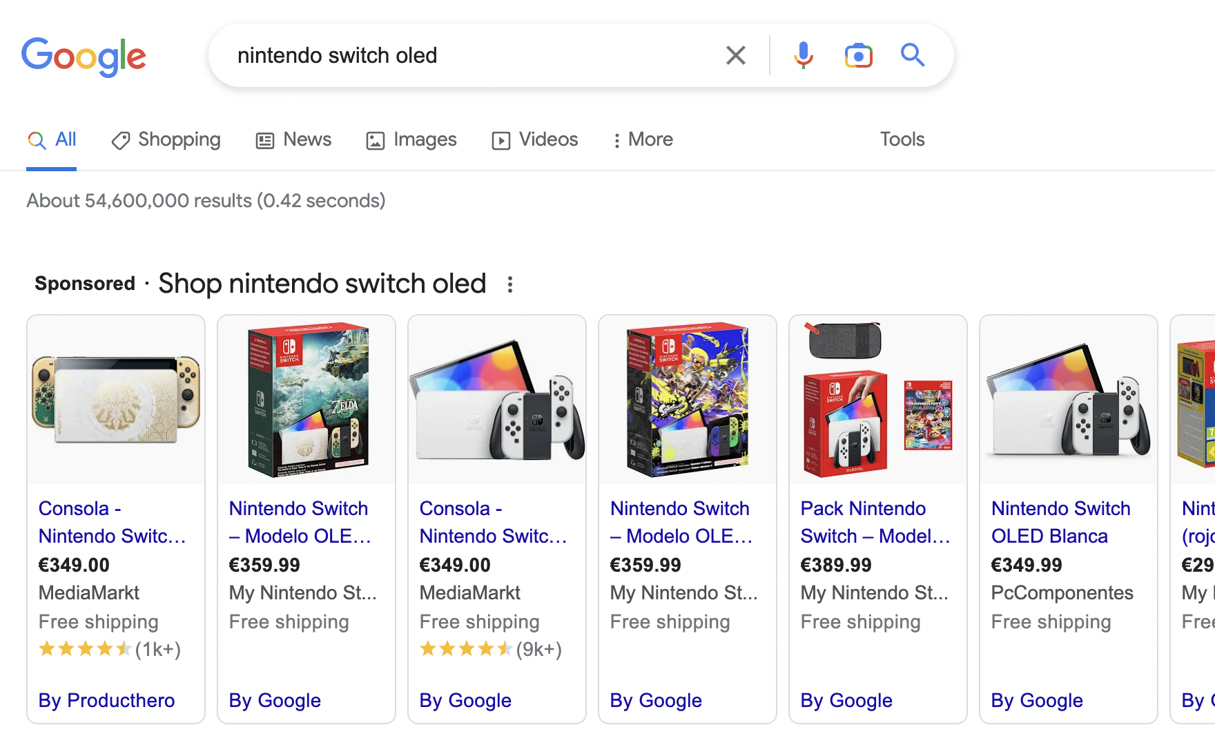Open Google Lens image search camera icon
The image size is (1215, 754).
coord(857,55)
